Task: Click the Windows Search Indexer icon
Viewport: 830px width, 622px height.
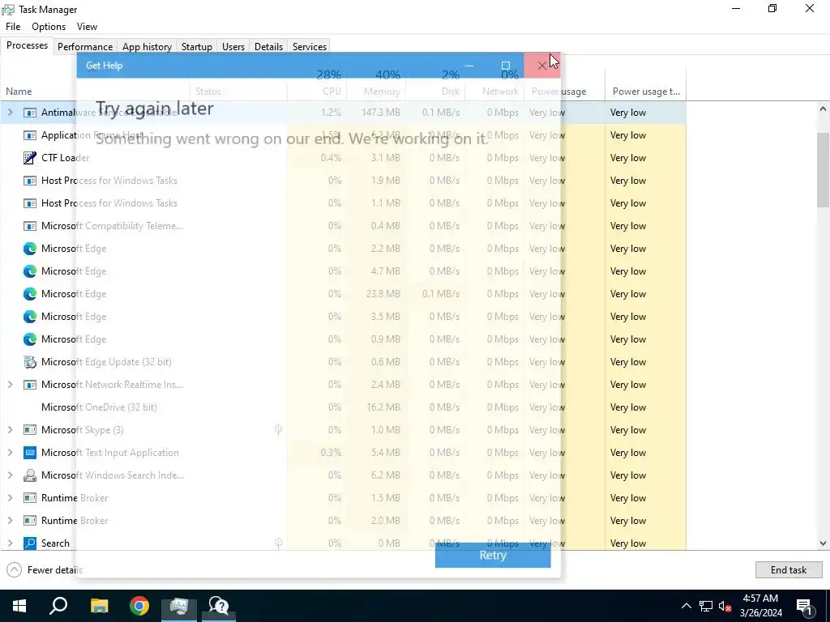Action: pos(30,475)
